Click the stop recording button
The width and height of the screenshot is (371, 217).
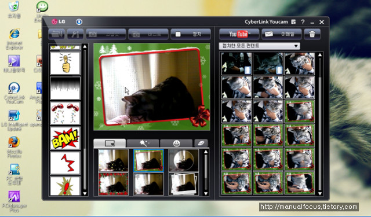(x=191, y=34)
